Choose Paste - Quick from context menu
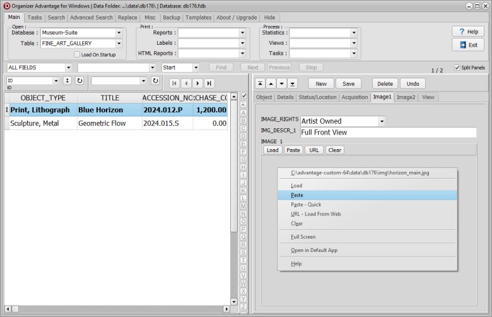Image resolution: width=492 pixels, height=317 pixels. [305, 205]
